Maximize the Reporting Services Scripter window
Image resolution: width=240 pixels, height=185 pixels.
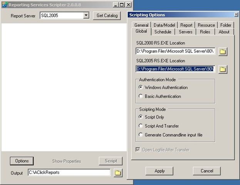122,5
